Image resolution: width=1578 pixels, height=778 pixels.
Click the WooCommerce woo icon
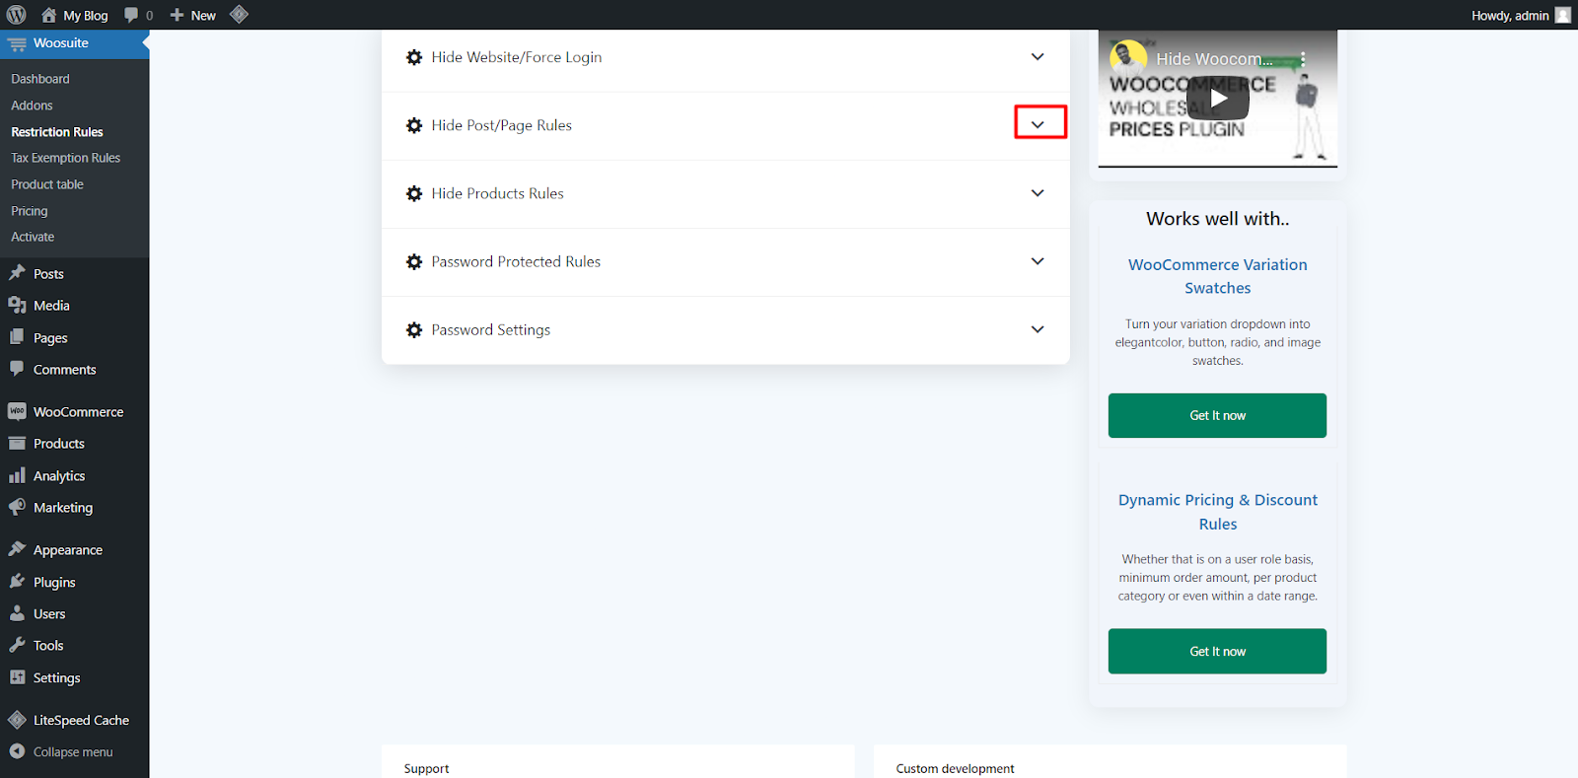click(x=17, y=411)
